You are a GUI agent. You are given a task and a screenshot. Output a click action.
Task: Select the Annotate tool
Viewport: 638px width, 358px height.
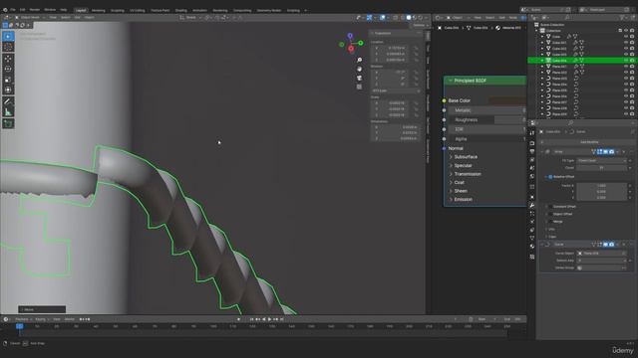pyautogui.click(x=8, y=101)
